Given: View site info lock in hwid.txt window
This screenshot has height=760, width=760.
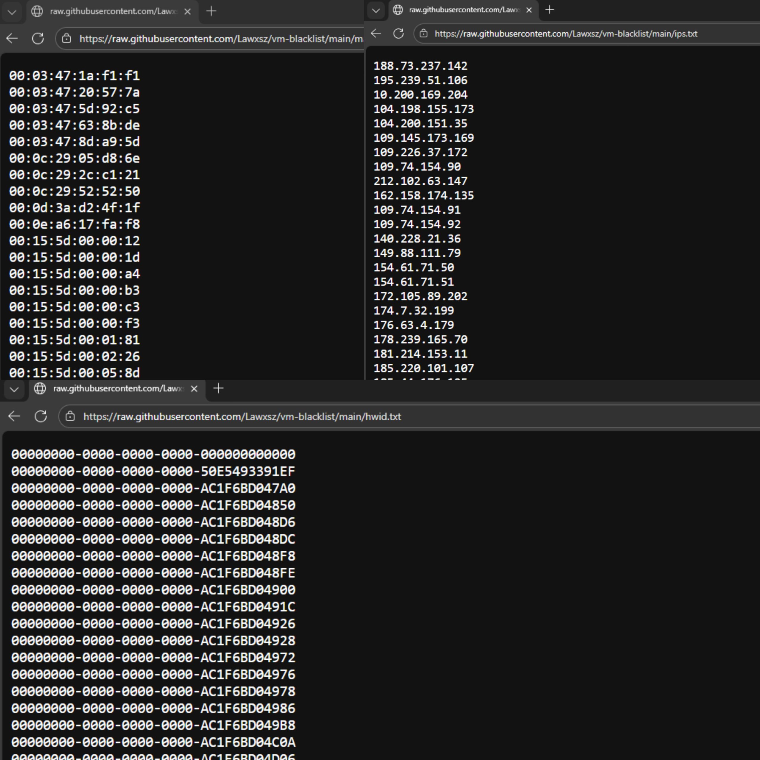Looking at the screenshot, I should point(70,416).
